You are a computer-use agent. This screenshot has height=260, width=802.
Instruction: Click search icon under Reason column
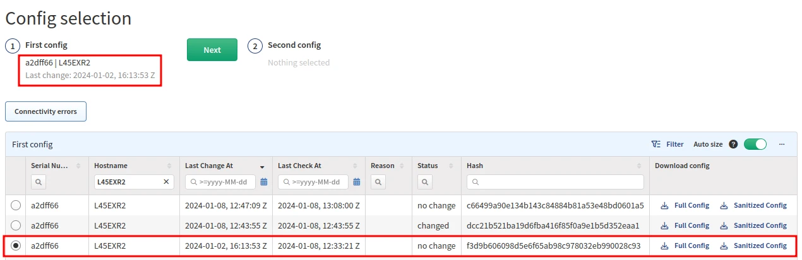click(378, 182)
